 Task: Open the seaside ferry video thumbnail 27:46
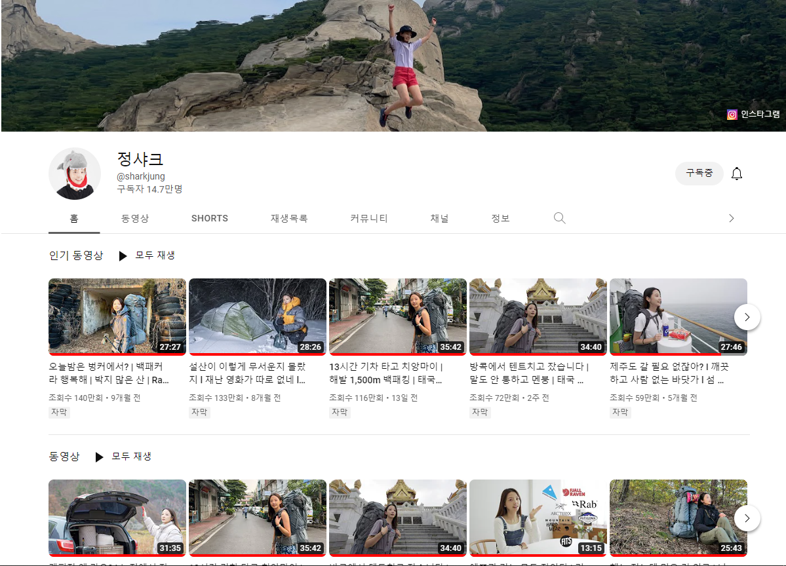point(678,317)
